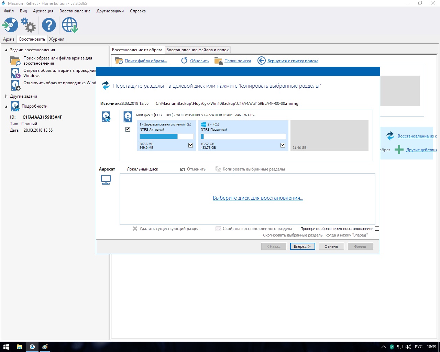Open the taskbar clock showing 18:39
Screen dimensions: 440x352
click(432, 347)
